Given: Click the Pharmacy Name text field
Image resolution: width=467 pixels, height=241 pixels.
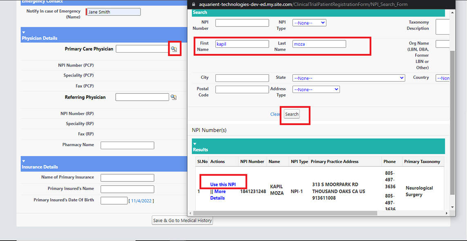Looking at the screenshot, I should pyautogui.click(x=127, y=145).
